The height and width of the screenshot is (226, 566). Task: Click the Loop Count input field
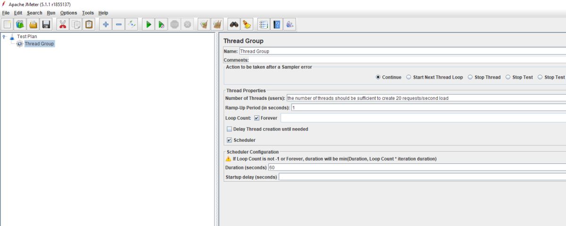(x=424, y=118)
